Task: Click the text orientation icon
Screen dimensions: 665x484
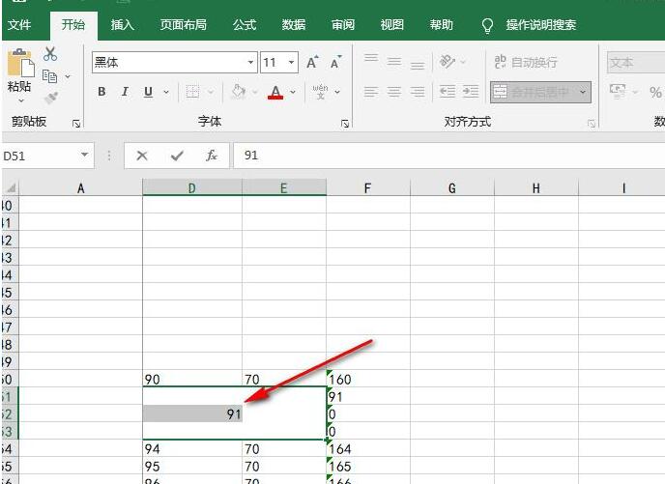Action: coord(447,62)
